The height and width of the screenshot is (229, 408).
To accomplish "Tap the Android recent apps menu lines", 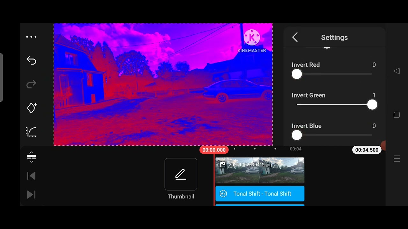I will (397, 158).
